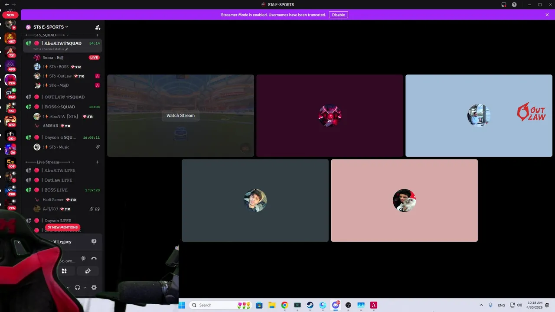Image resolution: width=555 pixels, height=312 pixels.
Task: Click the Watch Stream button
Action: (180, 115)
